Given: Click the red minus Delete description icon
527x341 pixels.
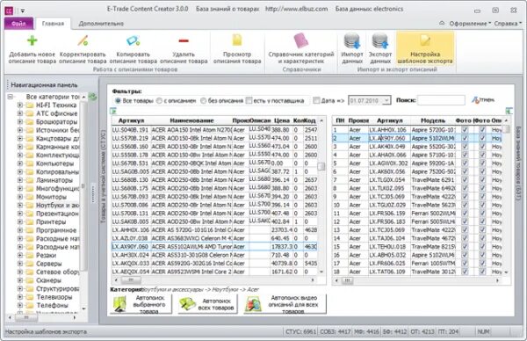Looking at the screenshot, I should point(184,41).
